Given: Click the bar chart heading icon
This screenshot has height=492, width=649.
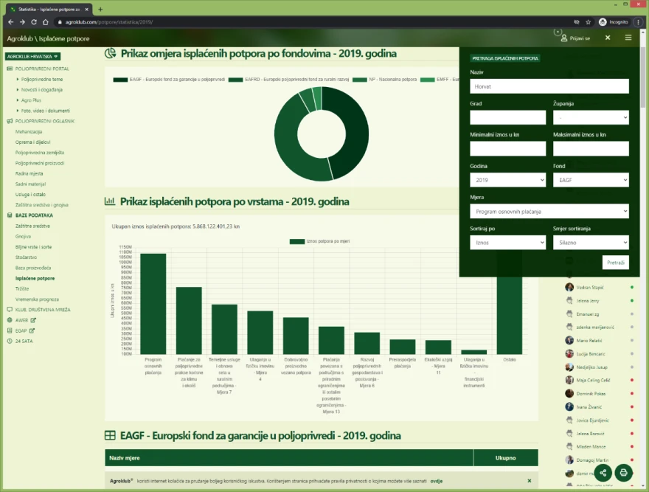Looking at the screenshot, I should 110,201.
